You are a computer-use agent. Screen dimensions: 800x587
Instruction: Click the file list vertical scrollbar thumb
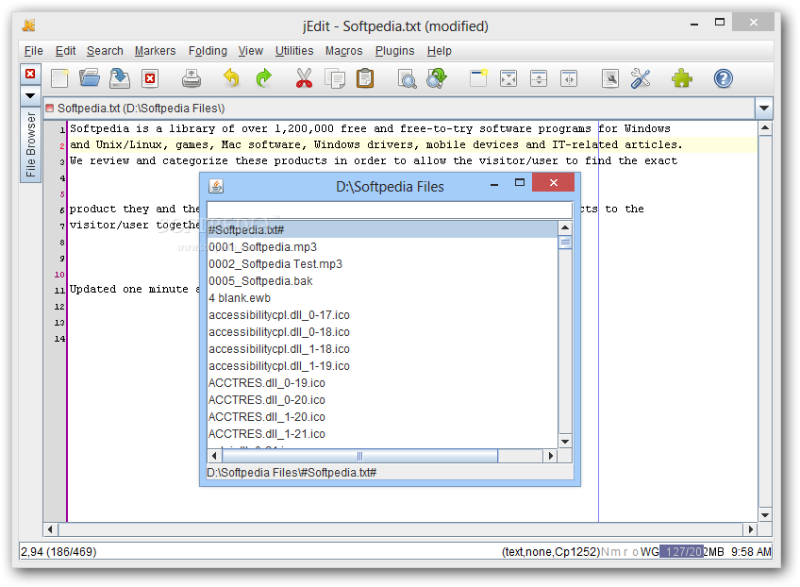[565, 242]
